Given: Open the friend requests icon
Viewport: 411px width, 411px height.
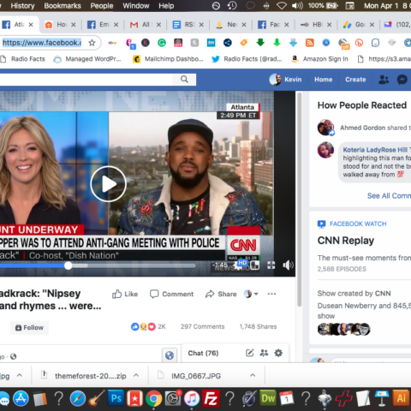Looking at the screenshot, I should 384,80.
